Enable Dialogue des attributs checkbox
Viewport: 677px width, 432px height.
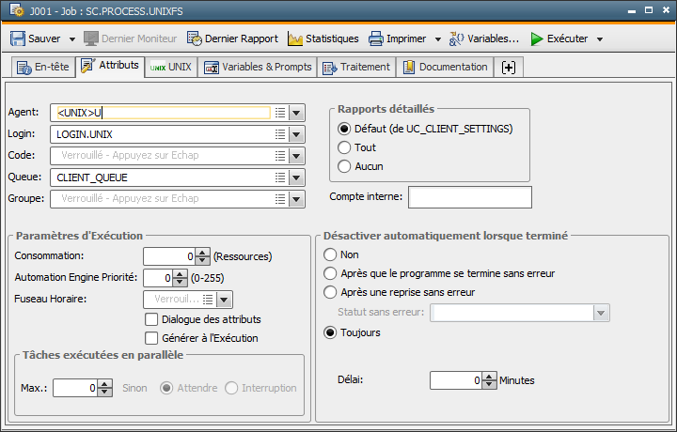[151, 319]
